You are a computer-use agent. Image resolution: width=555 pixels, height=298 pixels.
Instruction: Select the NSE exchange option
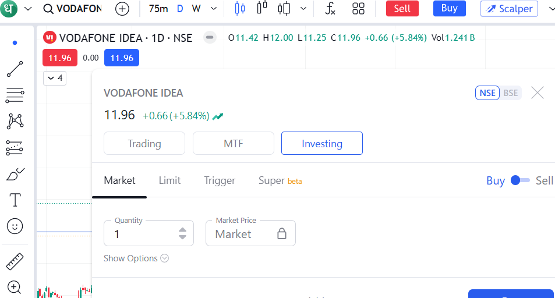487,93
